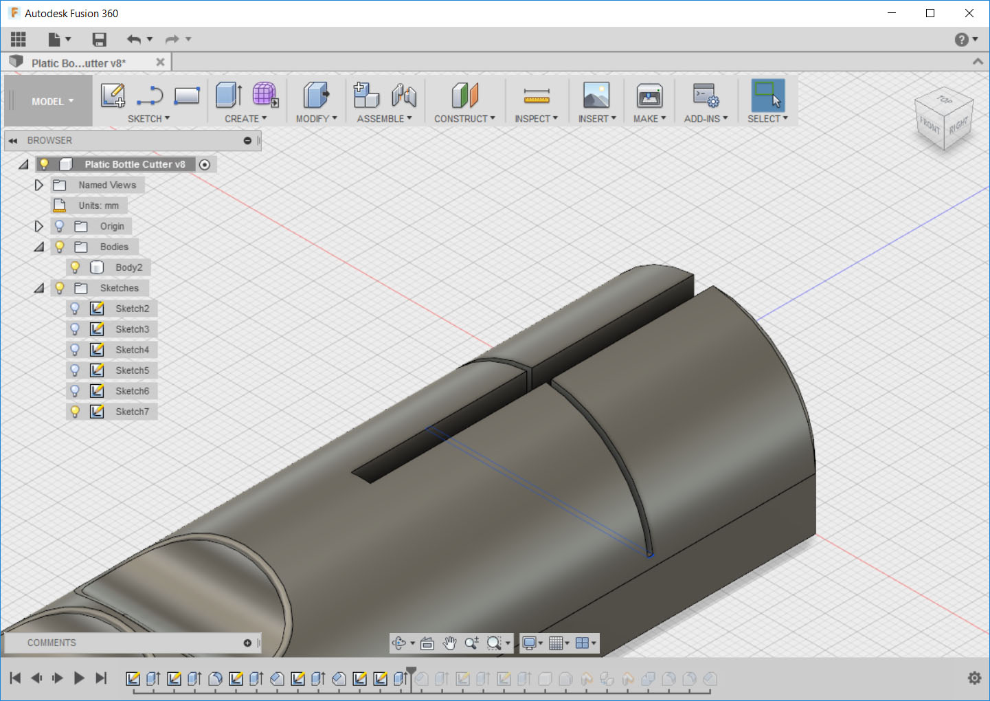Viewport: 990px width, 701px height.
Task: Switch to the Platic Bo...utter v8 document tab
Action: point(79,62)
